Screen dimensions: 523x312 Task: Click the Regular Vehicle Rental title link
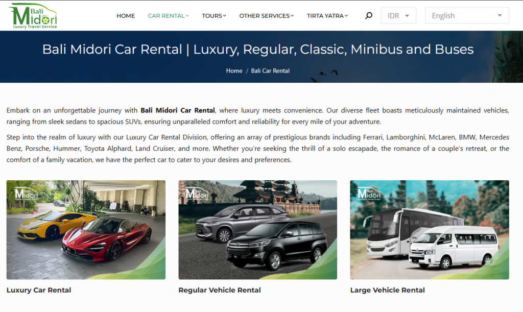220,290
